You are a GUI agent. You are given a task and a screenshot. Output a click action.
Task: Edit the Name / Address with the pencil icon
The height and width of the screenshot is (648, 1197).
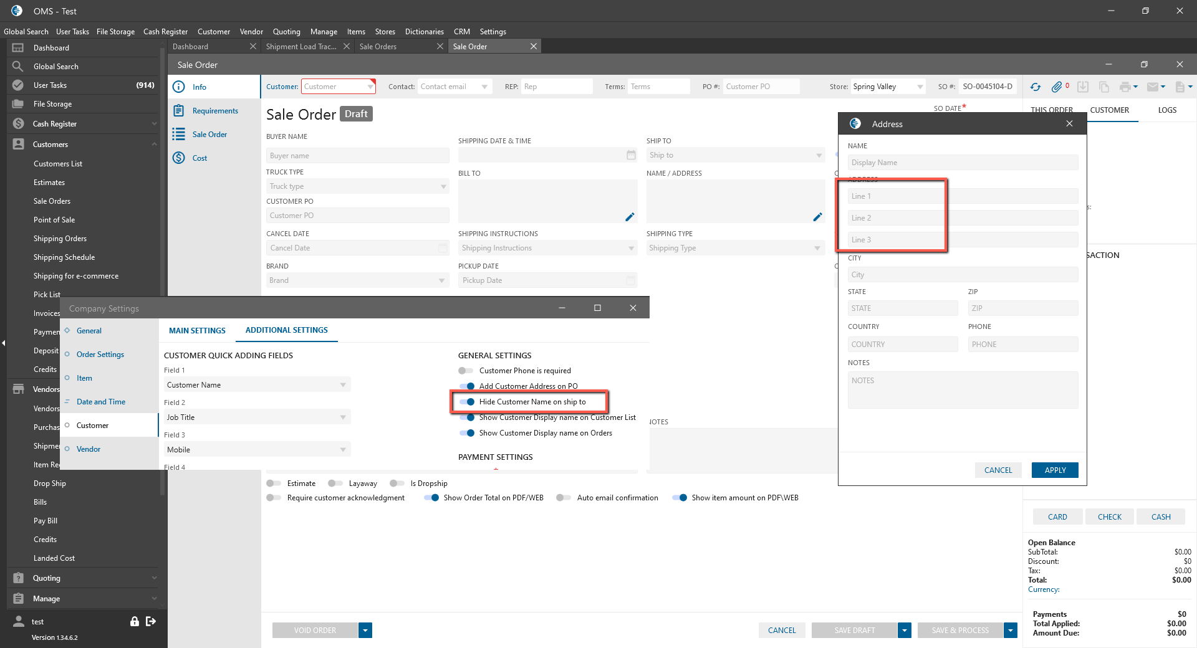coord(817,217)
